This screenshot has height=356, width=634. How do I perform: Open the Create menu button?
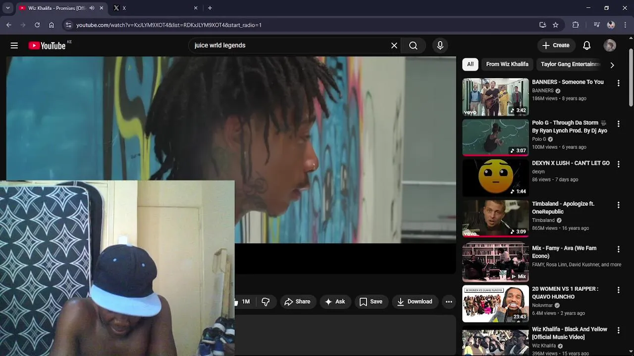click(x=556, y=45)
